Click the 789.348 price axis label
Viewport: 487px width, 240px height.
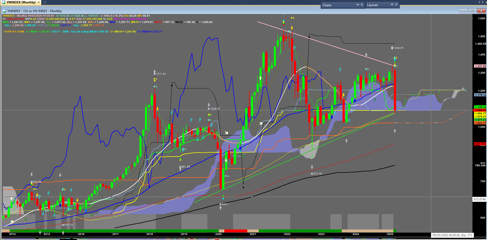480,166
